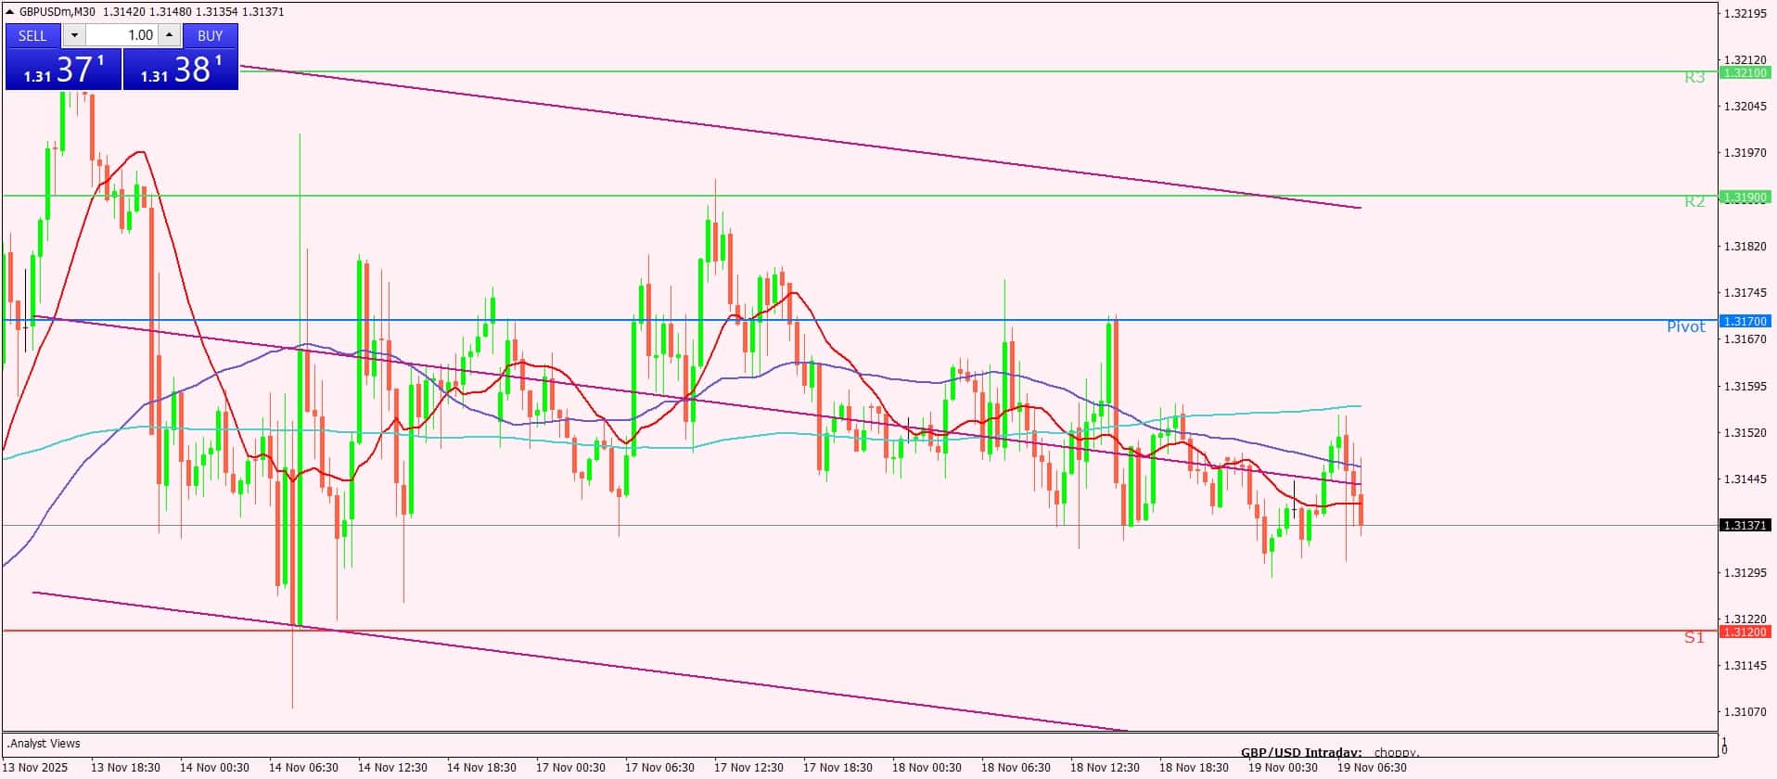This screenshot has width=1777, height=779.
Task: Click the sell price 1.31371 tile
Action: (x=63, y=70)
